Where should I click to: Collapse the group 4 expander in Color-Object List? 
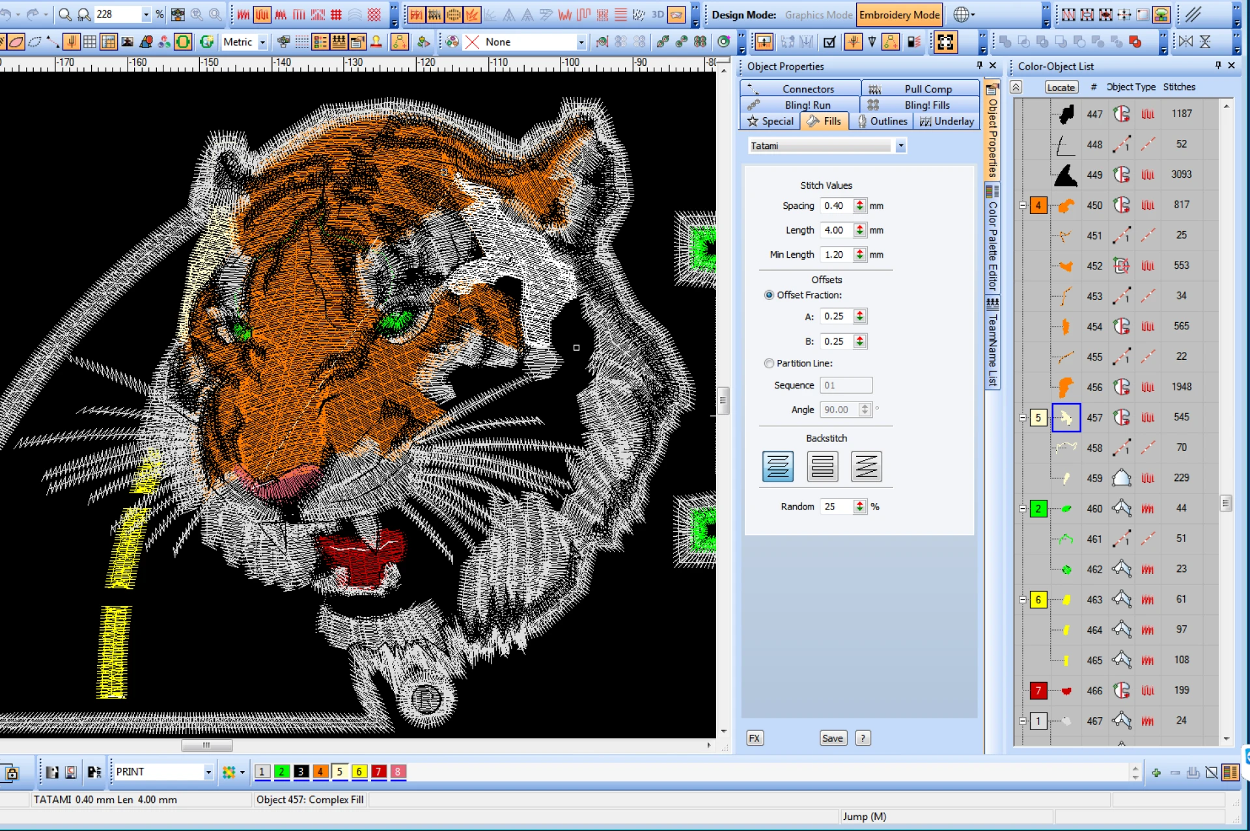coord(1022,205)
